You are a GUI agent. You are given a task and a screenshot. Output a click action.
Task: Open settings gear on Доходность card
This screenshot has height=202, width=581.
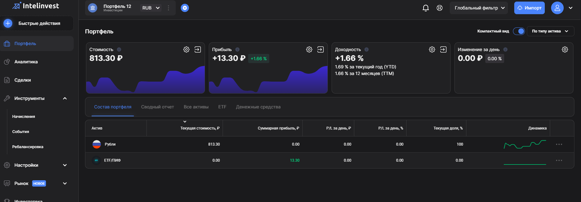(x=432, y=49)
